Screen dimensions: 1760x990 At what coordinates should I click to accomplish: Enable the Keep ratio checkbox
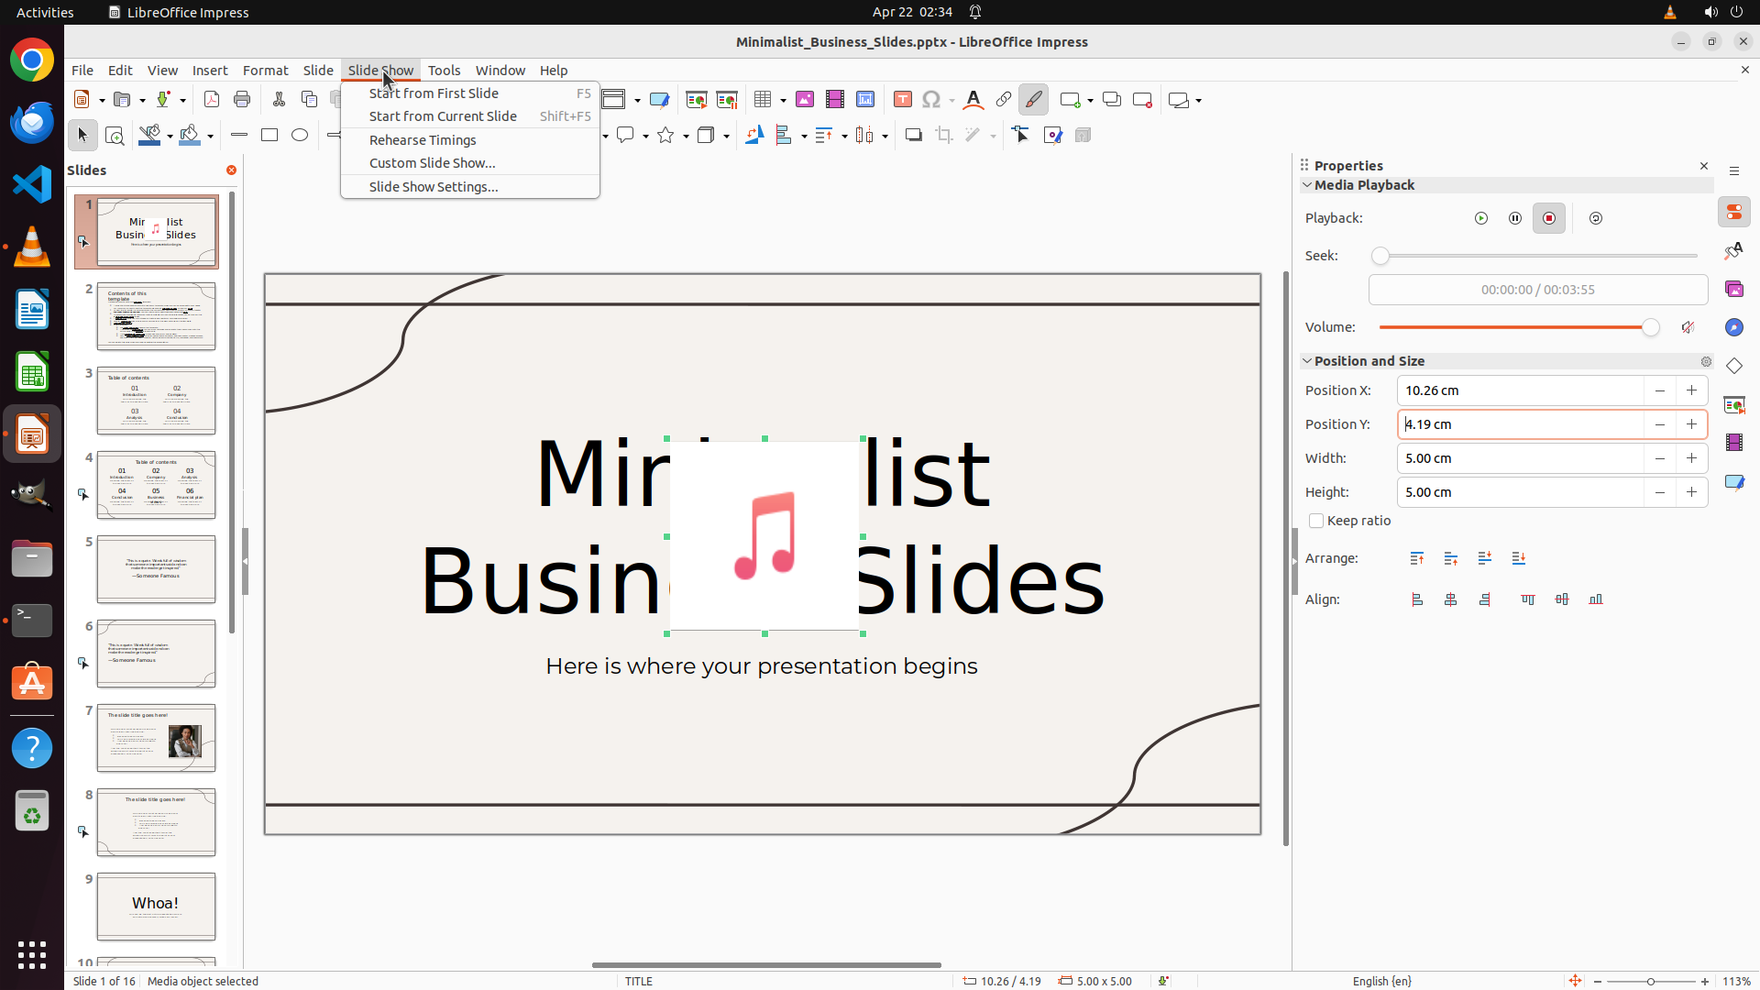click(1316, 521)
